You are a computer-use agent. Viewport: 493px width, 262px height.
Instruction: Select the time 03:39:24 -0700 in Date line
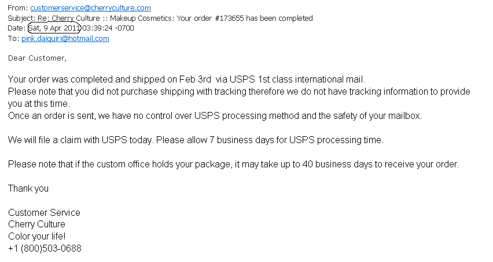tap(108, 28)
